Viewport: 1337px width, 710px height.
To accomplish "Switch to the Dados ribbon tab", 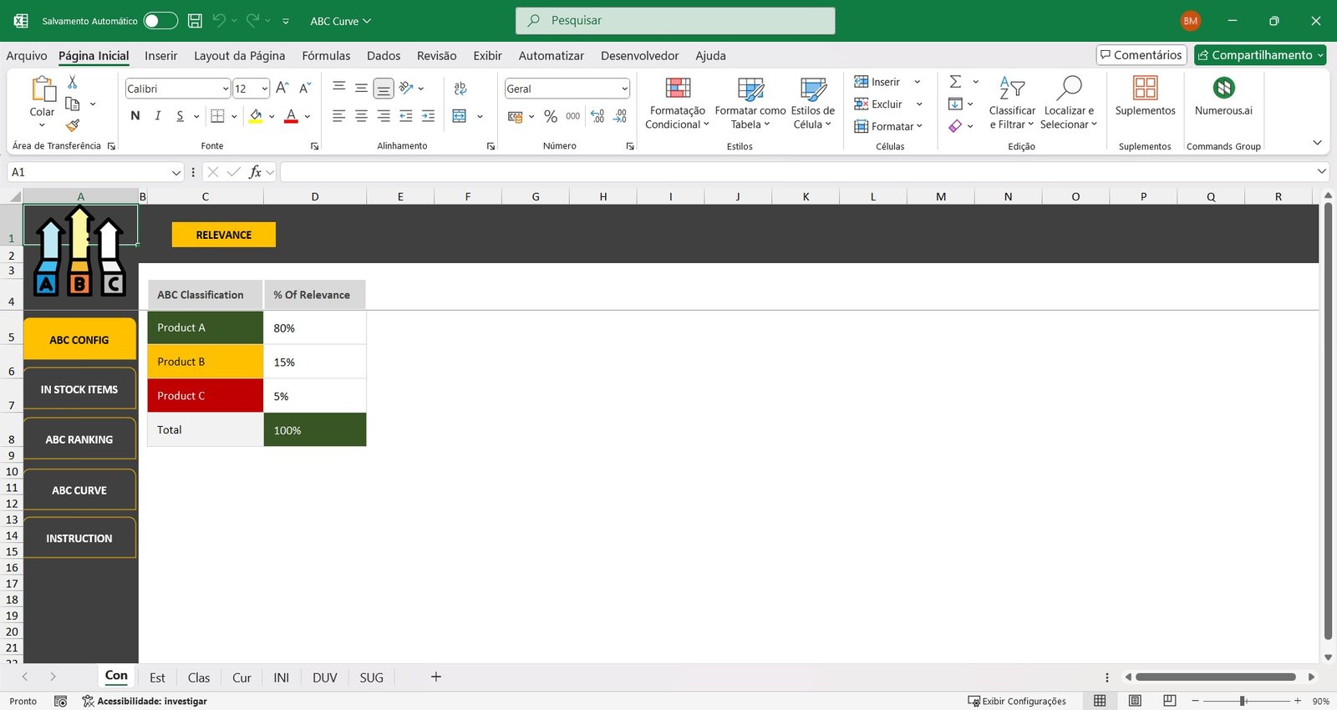I will 384,56.
